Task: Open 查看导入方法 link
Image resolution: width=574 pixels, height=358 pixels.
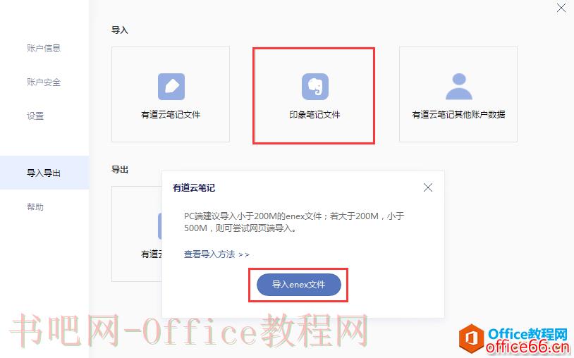Action: pyautogui.click(x=216, y=254)
